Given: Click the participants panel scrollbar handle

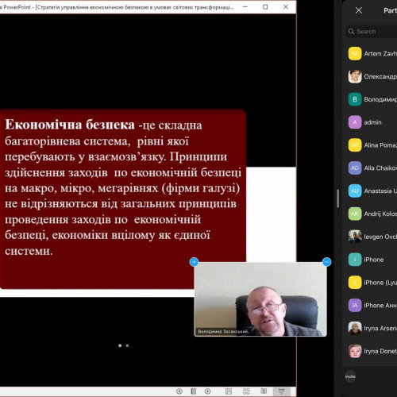Looking at the screenshot, I should pyautogui.click(x=338, y=198).
